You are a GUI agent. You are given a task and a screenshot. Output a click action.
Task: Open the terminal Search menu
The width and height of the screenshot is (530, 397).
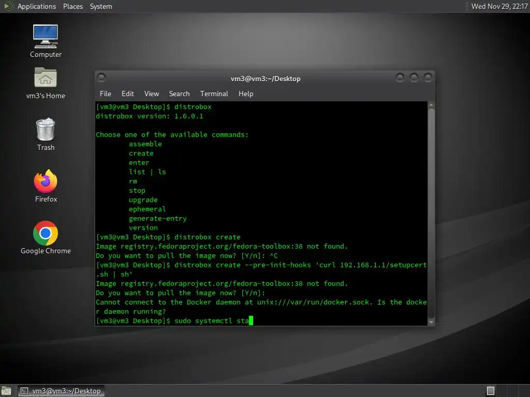[179, 94]
